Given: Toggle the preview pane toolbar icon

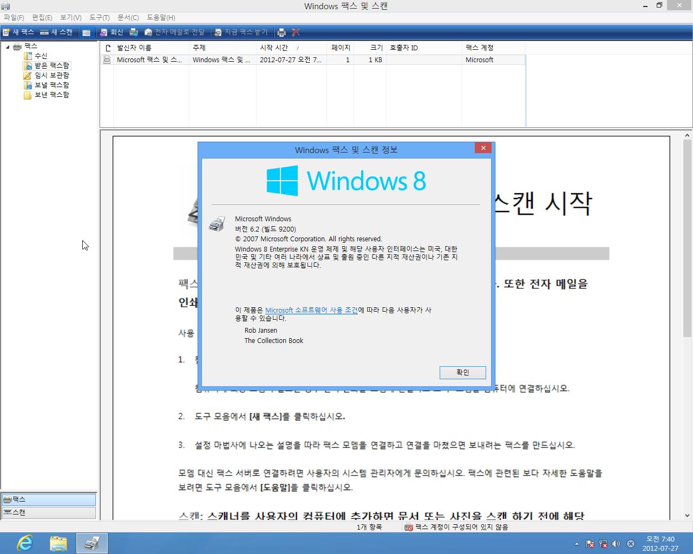Looking at the screenshot, I should (x=86, y=32).
